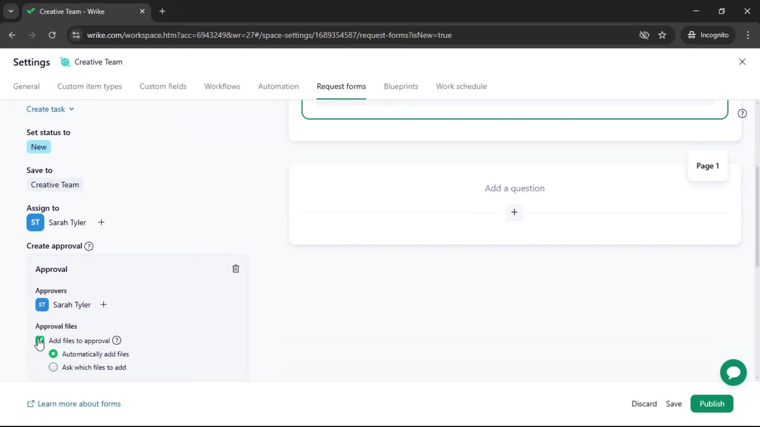Click the address bar URL
This screenshot has width=760, height=427.
tap(269, 35)
